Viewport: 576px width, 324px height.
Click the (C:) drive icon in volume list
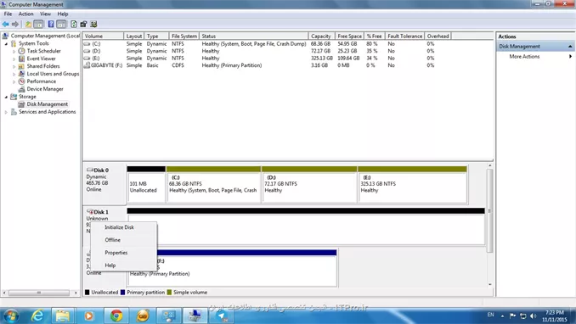pyautogui.click(x=87, y=43)
